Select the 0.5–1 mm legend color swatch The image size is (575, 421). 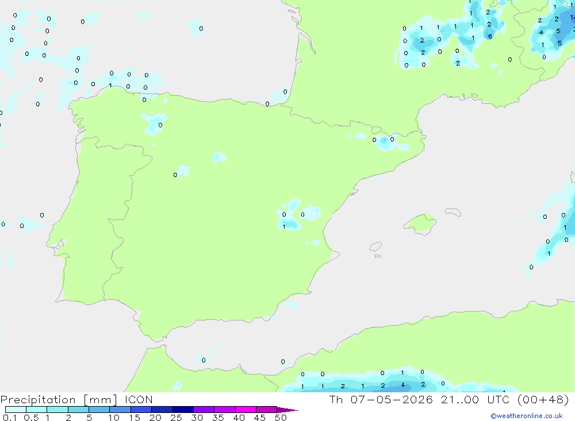(37, 410)
